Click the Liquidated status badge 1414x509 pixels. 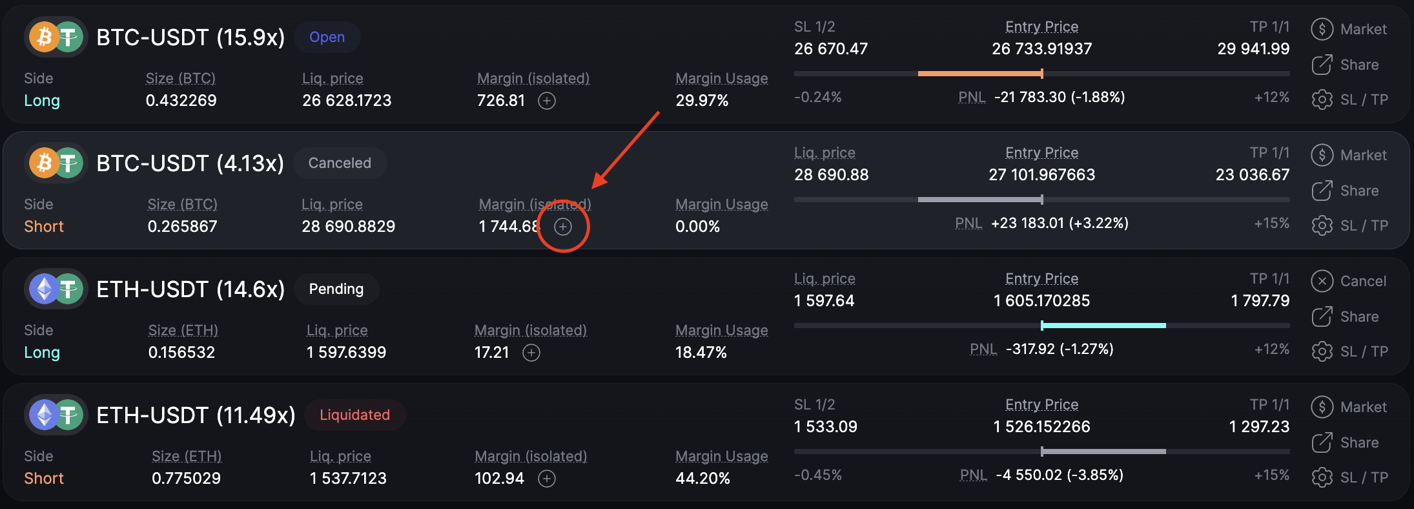pos(354,415)
